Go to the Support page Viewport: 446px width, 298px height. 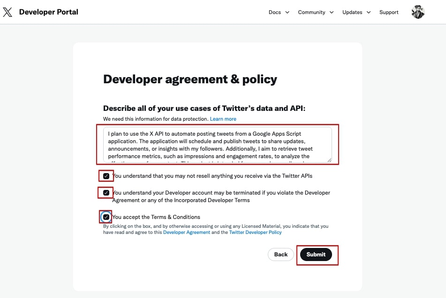click(x=389, y=12)
